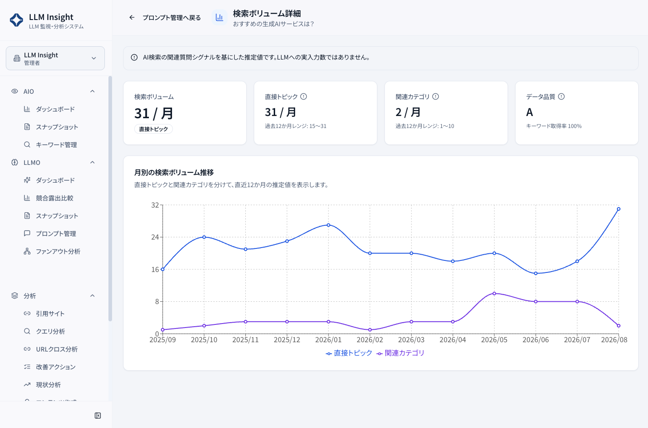Click the プロンプト管理へ戻る link
Viewport: 648px width, 428px height.
[x=172, y=17]
